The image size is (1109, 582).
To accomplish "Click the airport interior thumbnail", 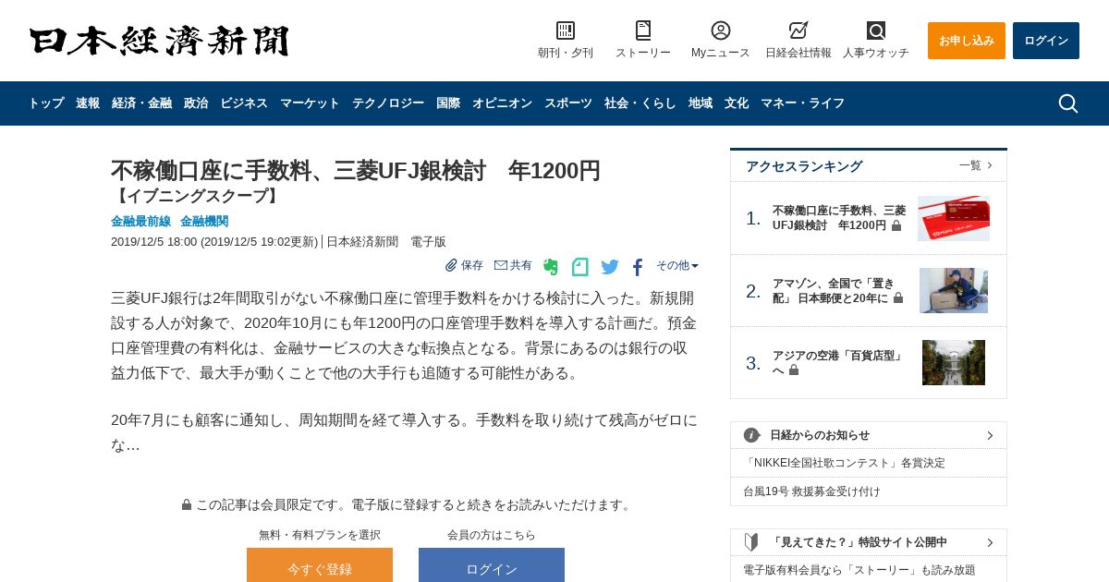I will tap(954, 362).
